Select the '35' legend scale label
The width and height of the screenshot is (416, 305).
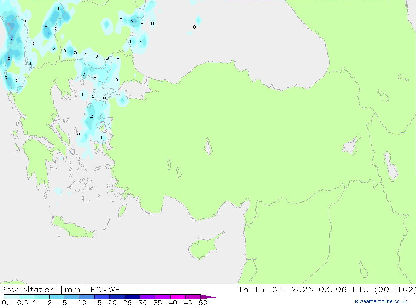click(158, 303)
